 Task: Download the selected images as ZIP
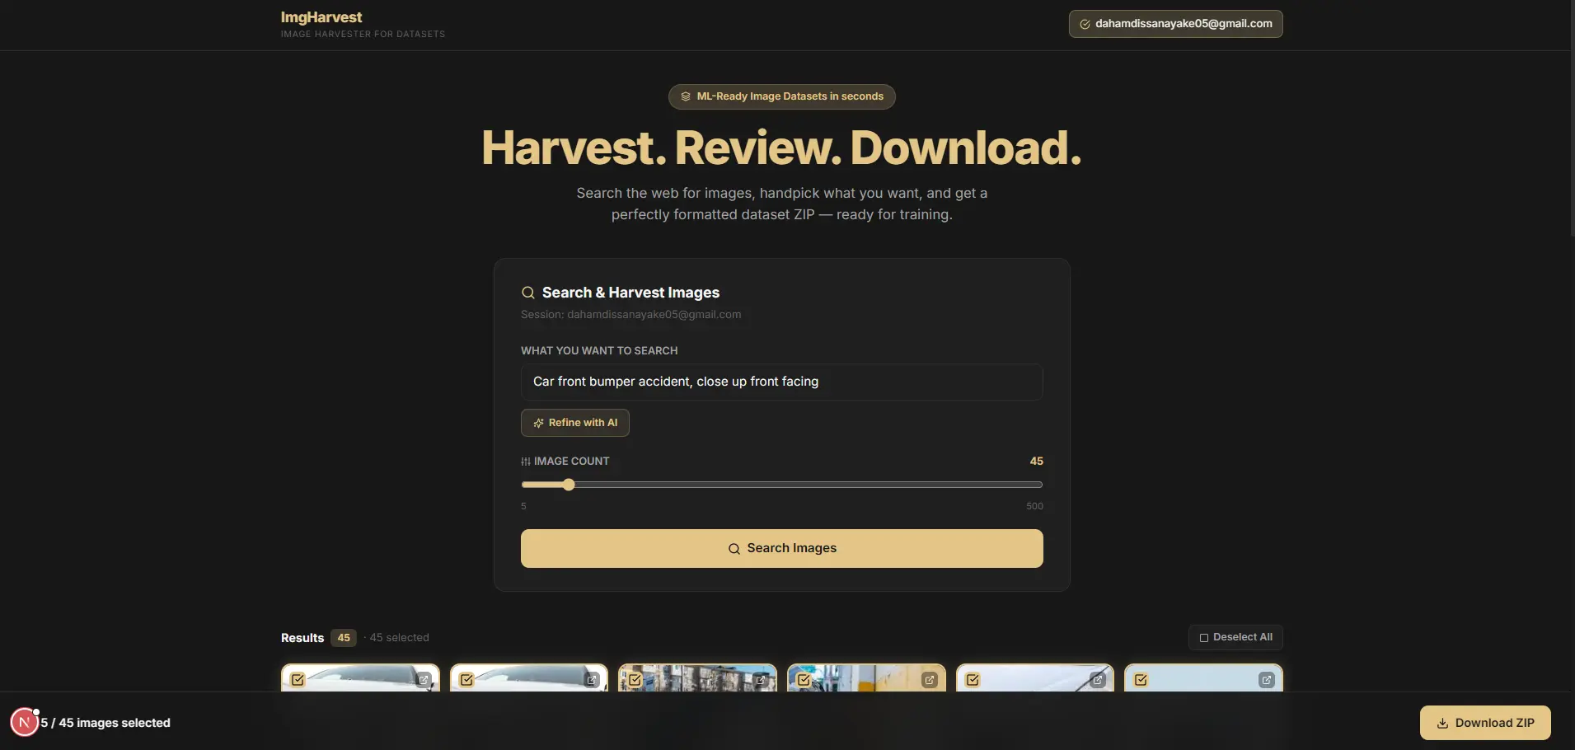point(1485,723)
